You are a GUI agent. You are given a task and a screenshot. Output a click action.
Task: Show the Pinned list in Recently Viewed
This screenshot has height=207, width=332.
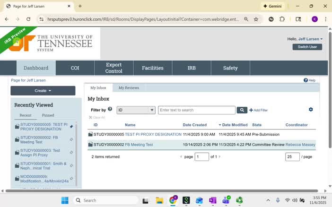point(48,115)
